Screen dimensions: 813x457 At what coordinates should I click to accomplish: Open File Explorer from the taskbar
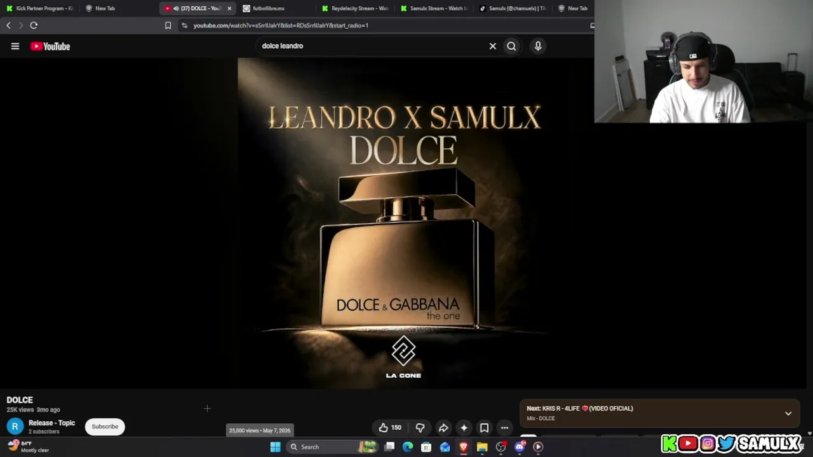[x=482, y=447]
